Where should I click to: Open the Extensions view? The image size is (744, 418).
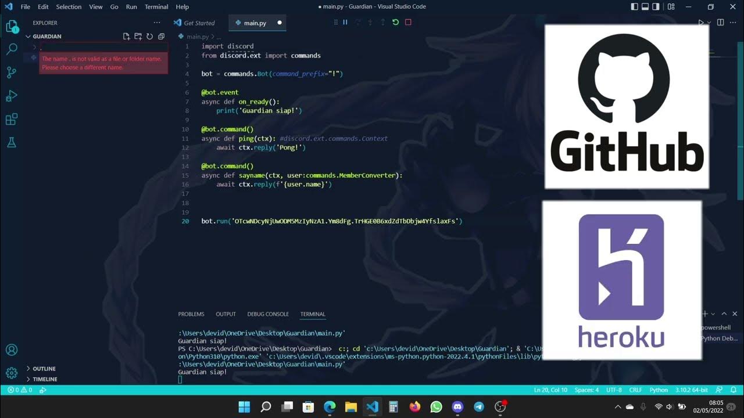pos(12,119)
